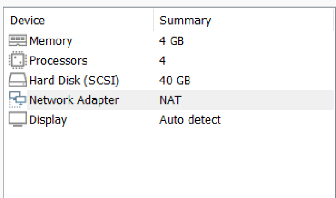Screen dimensions: 336x198
Task: Click the Memory chip icon
Action: click(18, 40)
